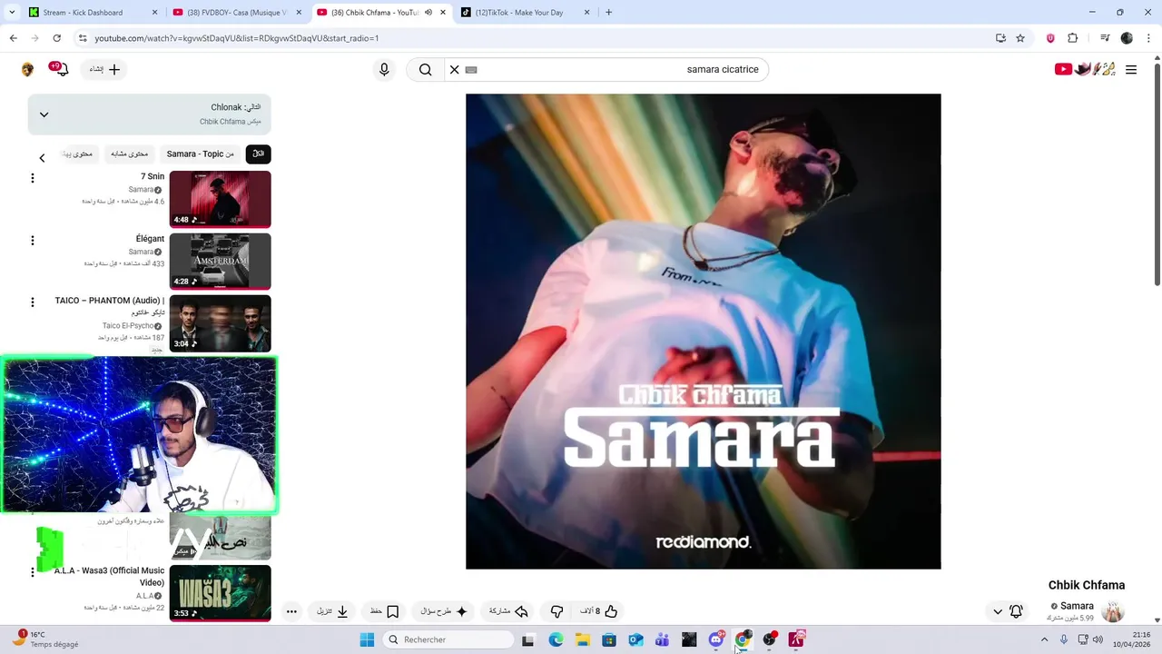Open more actions (three dots) under video

click(x=291, y=611)
